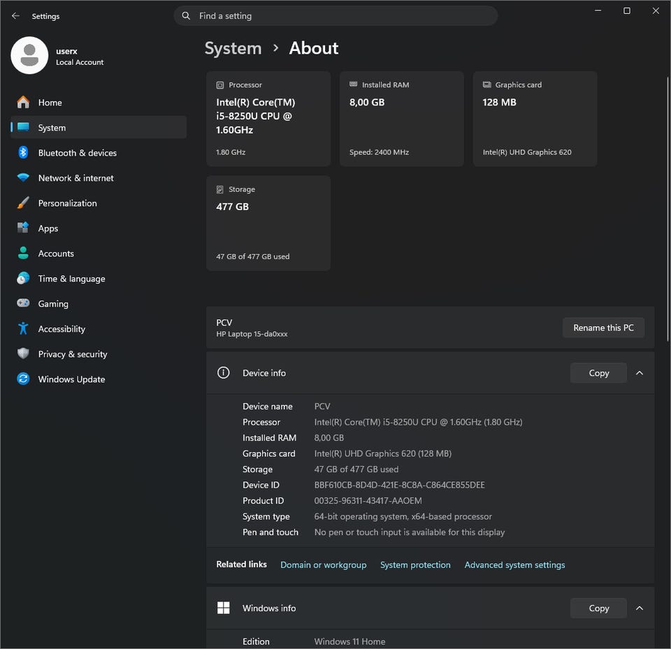Click the Installed RAM info card

[x=401, y=119]
